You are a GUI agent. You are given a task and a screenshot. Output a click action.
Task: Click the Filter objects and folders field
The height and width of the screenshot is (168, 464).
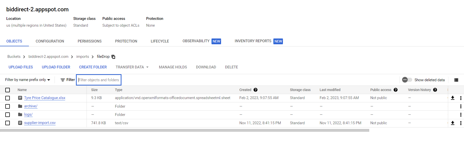point(99,80)
